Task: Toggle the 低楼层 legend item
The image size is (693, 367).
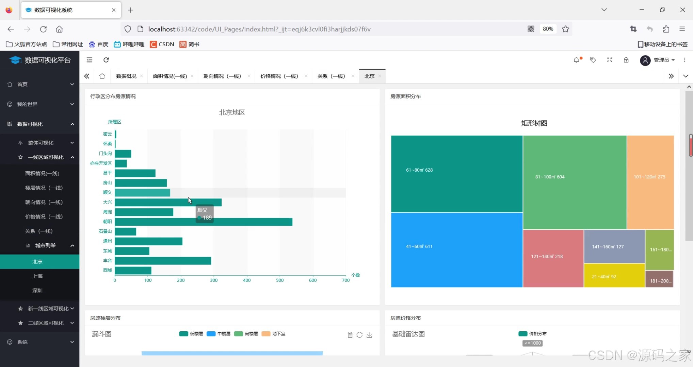Action: pos(191,334)
